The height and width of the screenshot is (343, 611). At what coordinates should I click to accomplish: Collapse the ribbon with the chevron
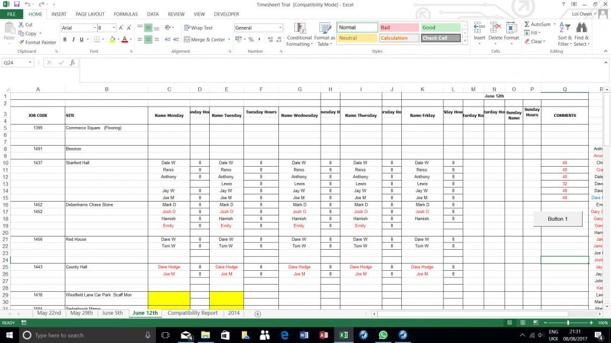click(606, 51)
